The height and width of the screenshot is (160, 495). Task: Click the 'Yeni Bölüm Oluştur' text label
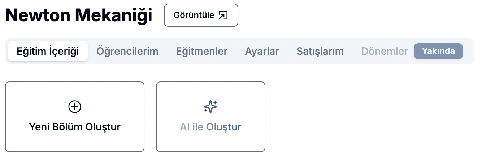[75, 127]
